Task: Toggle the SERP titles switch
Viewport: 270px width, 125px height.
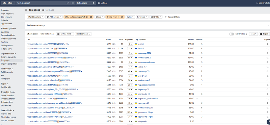Action: (232, 34)
